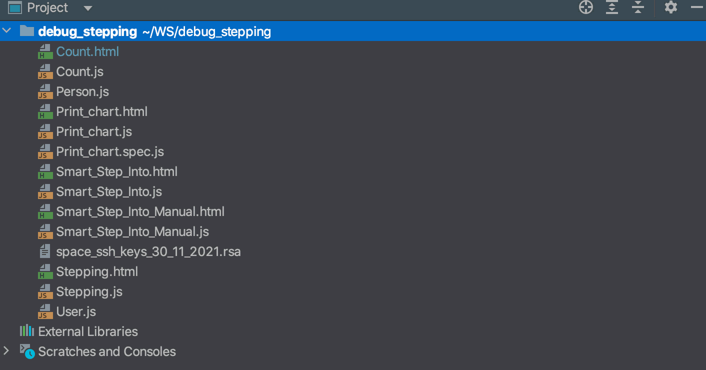Open Project tool window settings gear
The height and width of the screenshot is (370, 706).
coord(670,7)
